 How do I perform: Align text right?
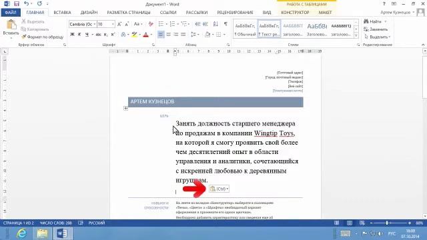(x=176, y=35)
